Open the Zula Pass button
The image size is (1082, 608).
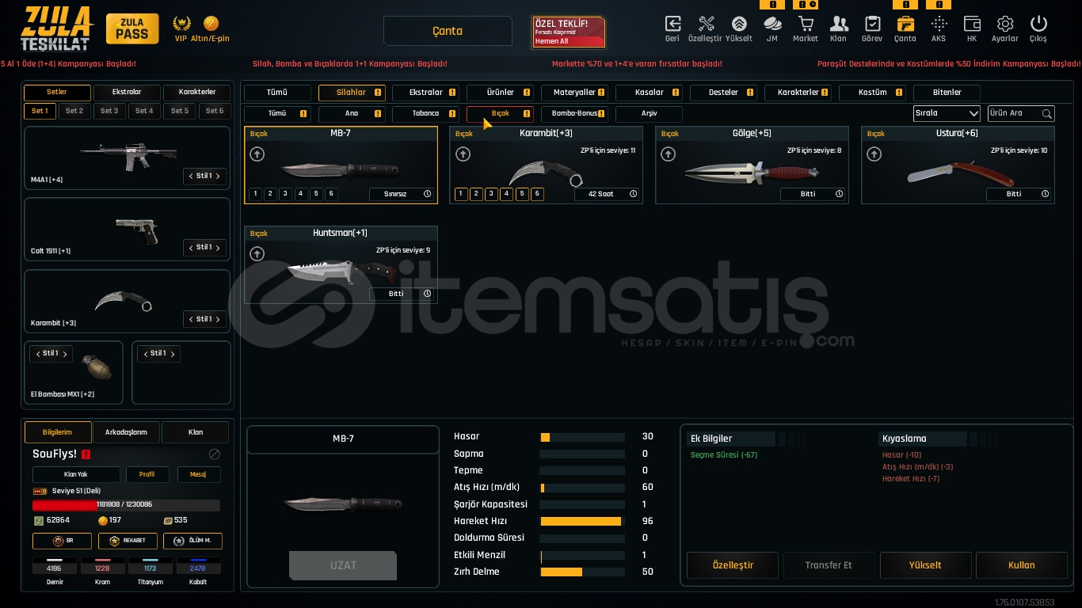(132, 29)
